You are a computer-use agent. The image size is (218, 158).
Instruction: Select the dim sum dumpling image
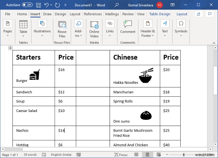click(146, 115)
